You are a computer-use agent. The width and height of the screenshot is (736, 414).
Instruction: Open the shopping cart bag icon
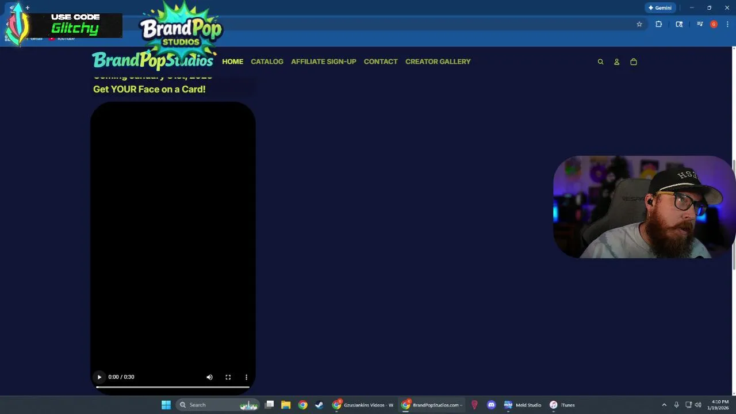[634, 62]
